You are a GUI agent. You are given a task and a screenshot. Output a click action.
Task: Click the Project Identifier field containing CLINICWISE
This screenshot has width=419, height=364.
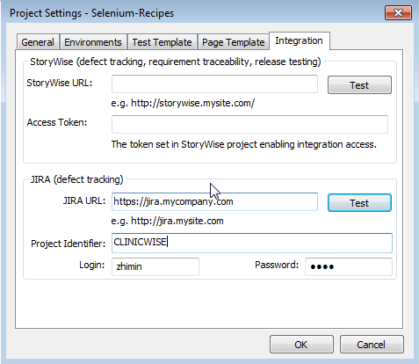pyautogui.click(x=252, y=243)
